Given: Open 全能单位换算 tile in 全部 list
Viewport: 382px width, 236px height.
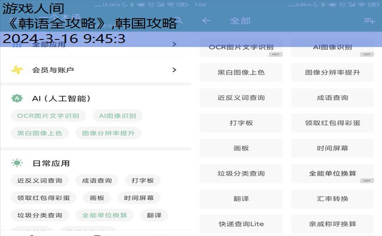Looking at the screenshot, I should 332,173.
